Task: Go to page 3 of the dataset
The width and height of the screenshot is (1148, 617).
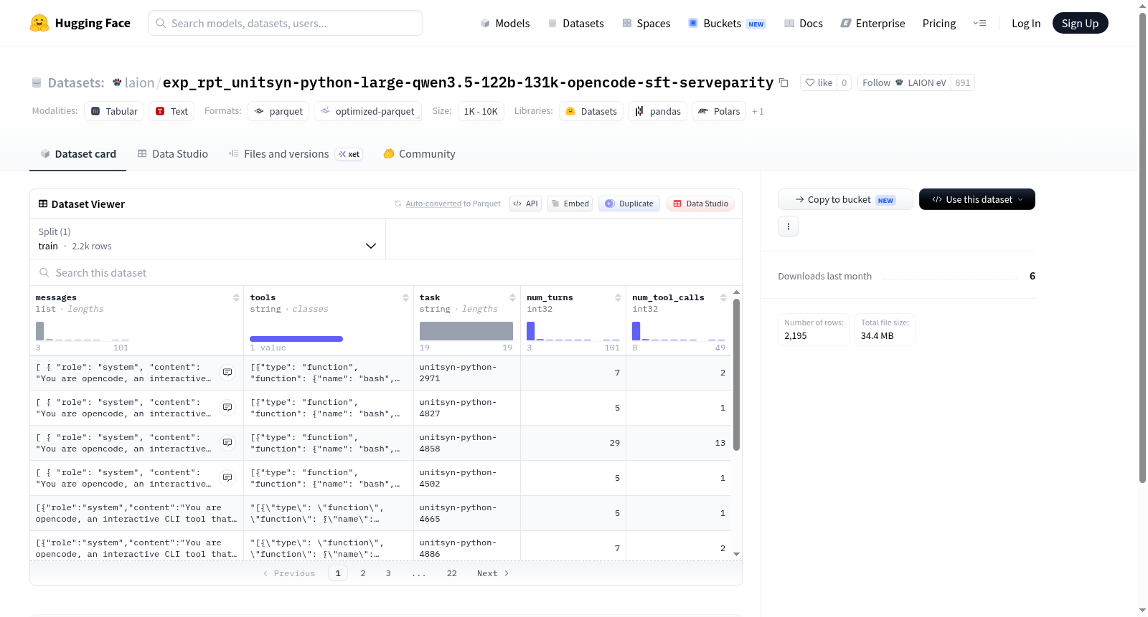Action: (388, 573)
